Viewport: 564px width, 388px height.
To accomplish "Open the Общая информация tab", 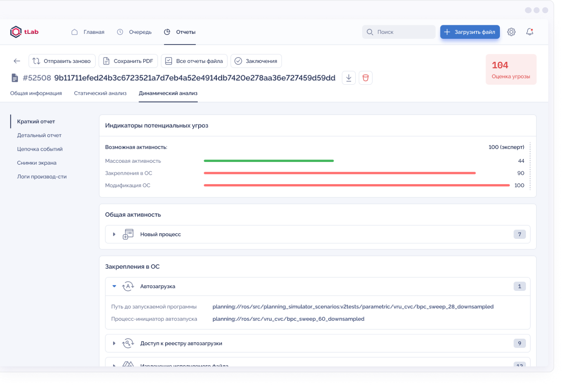I will pyautogui.click(x=36, y=93).
